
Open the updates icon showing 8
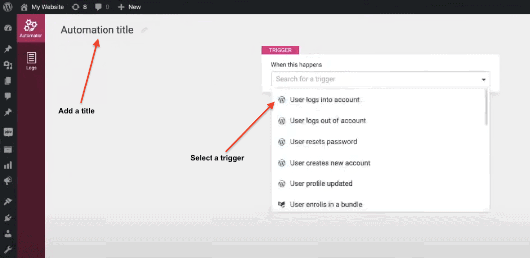[80, 7]
